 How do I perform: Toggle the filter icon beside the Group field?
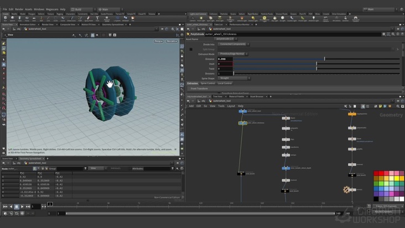[85, 168]
